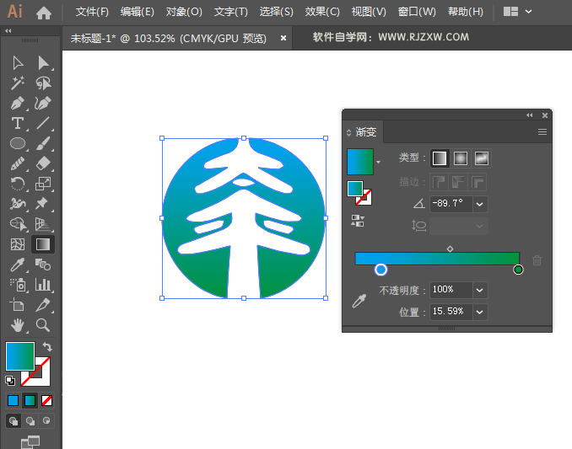572x449 pixels.
Task: Open gradient preset dropdown arrow
Action: click(378, 162)
